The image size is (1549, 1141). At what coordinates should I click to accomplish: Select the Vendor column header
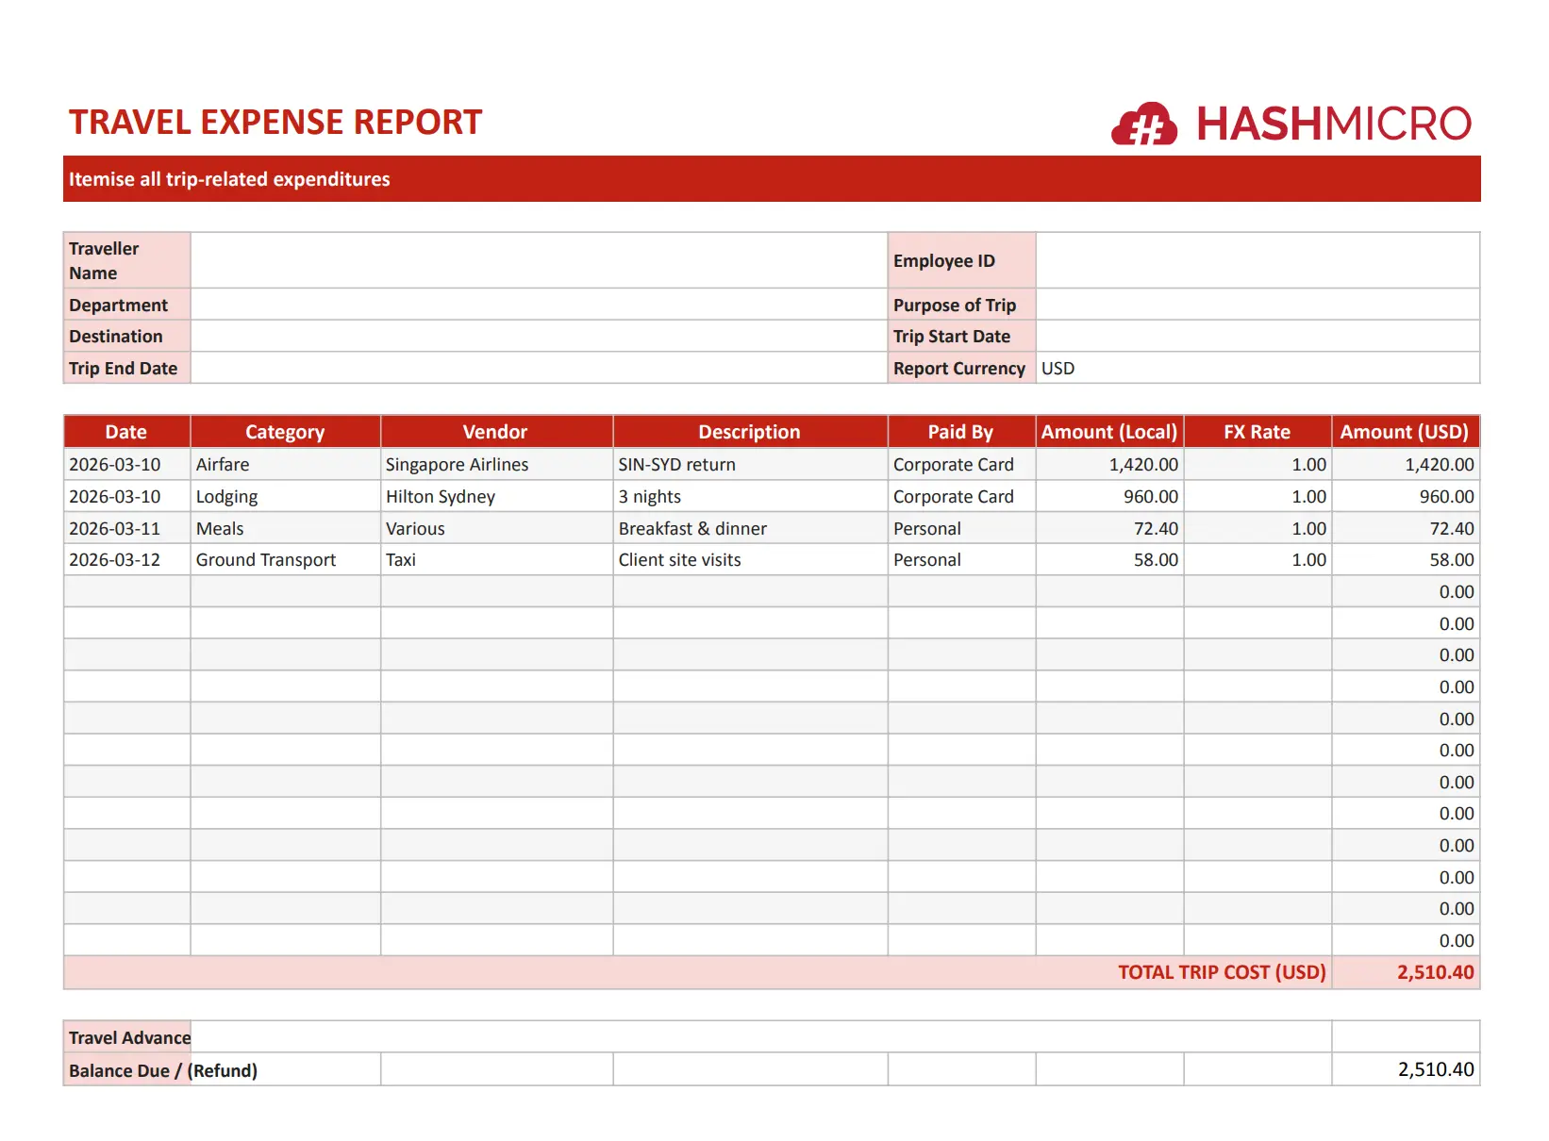point(495,432)
